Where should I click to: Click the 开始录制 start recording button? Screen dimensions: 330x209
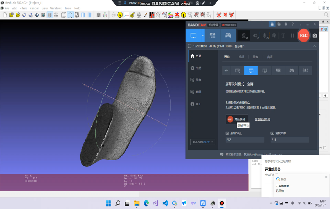(237, 119)
